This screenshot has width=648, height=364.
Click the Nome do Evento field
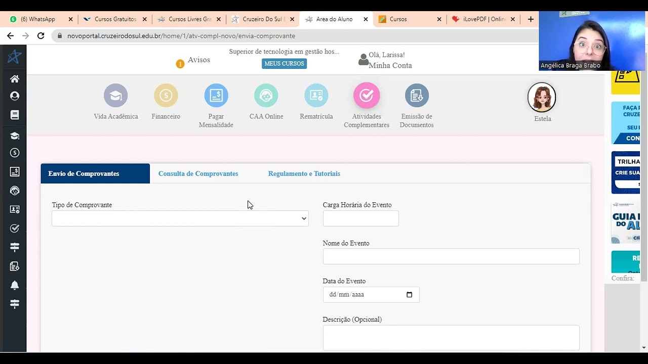pos(451,256)
